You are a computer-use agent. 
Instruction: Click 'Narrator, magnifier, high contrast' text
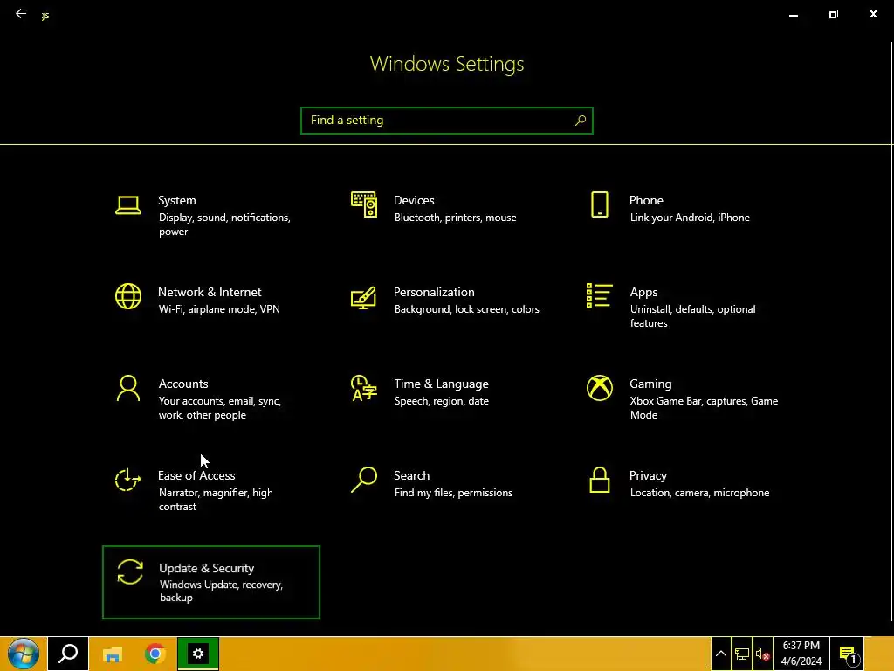(216, 499)
